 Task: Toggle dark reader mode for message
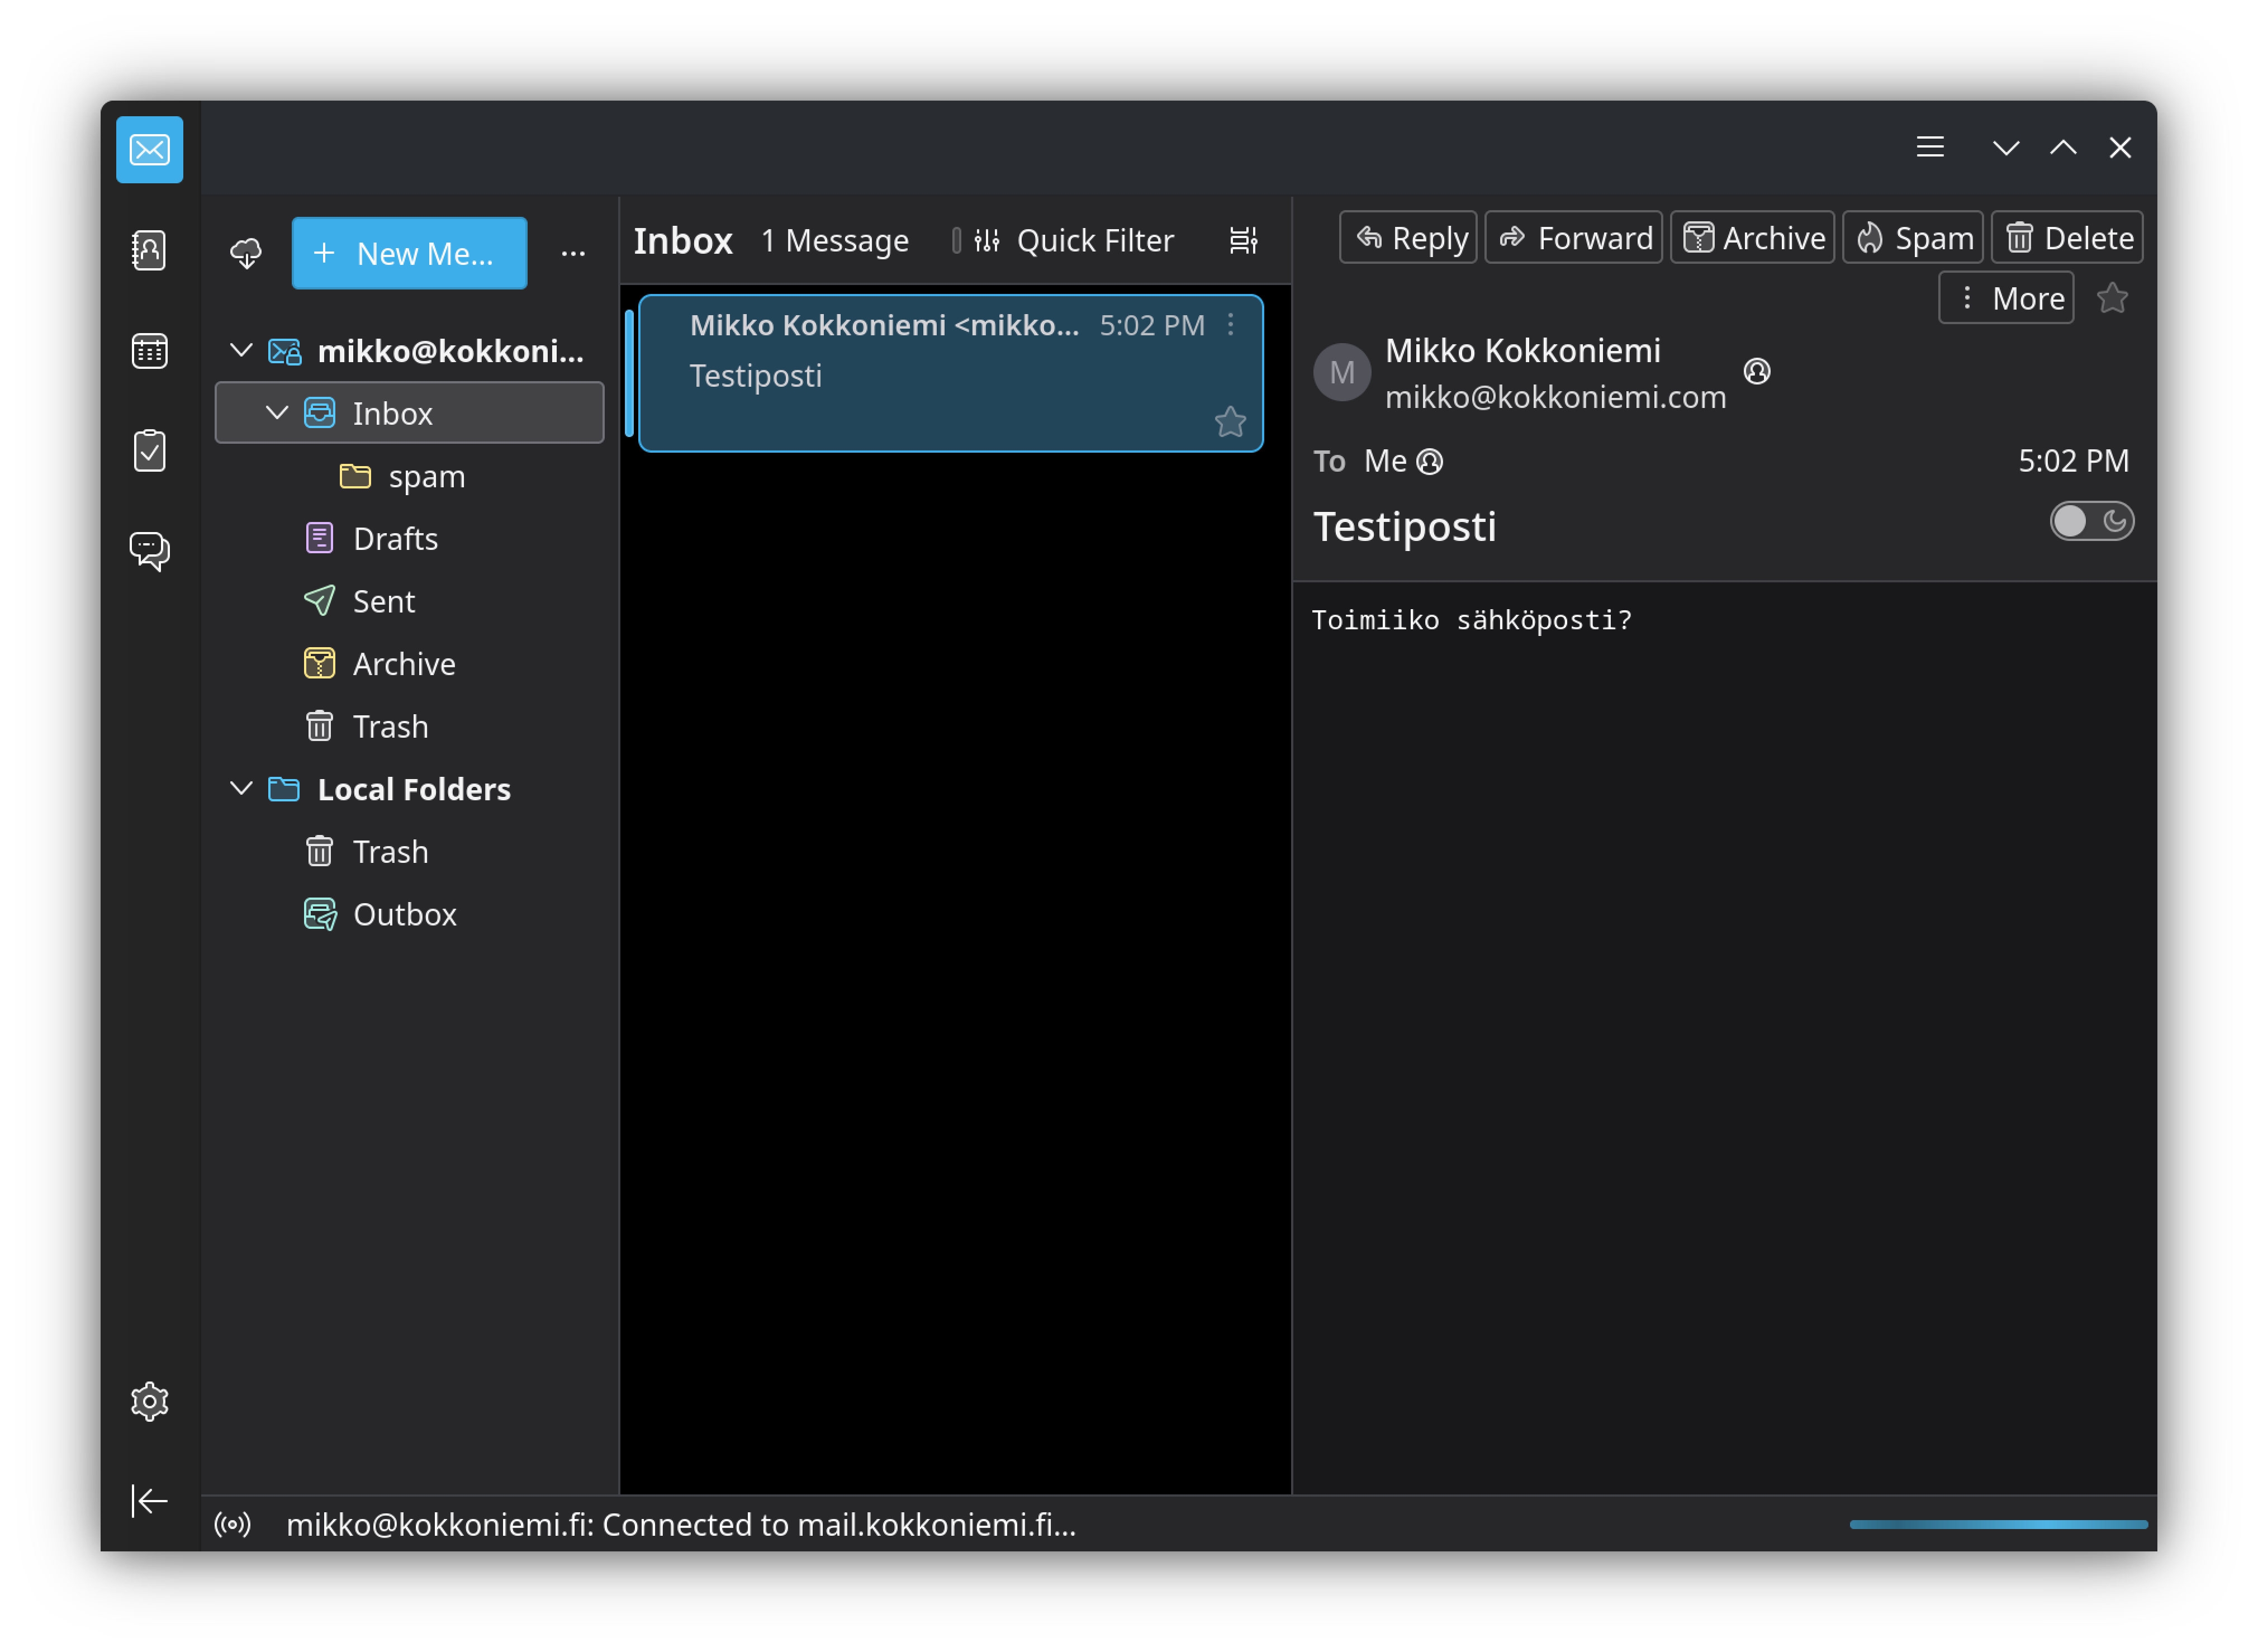[2091, 521]
